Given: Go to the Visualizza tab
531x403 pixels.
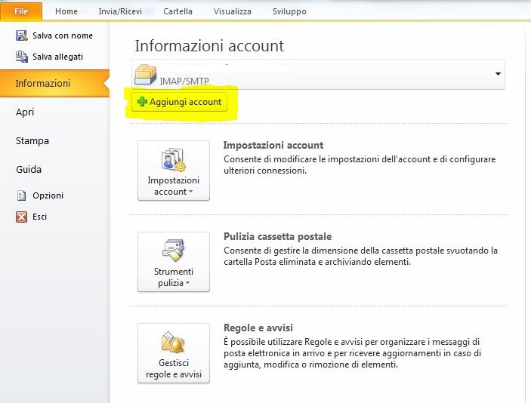Looking at the screenshot, I should (233, 11).
